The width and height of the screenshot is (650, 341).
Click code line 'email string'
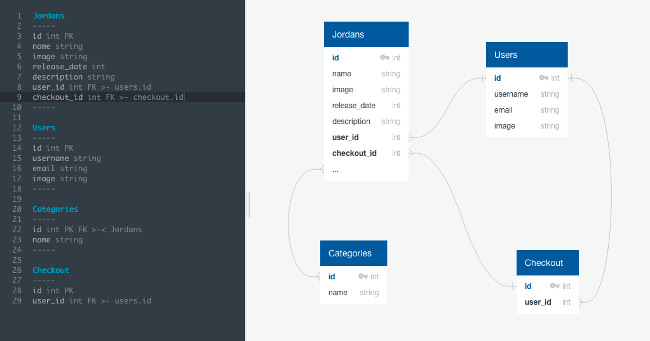pyautogui.click(x=60, y=169)
